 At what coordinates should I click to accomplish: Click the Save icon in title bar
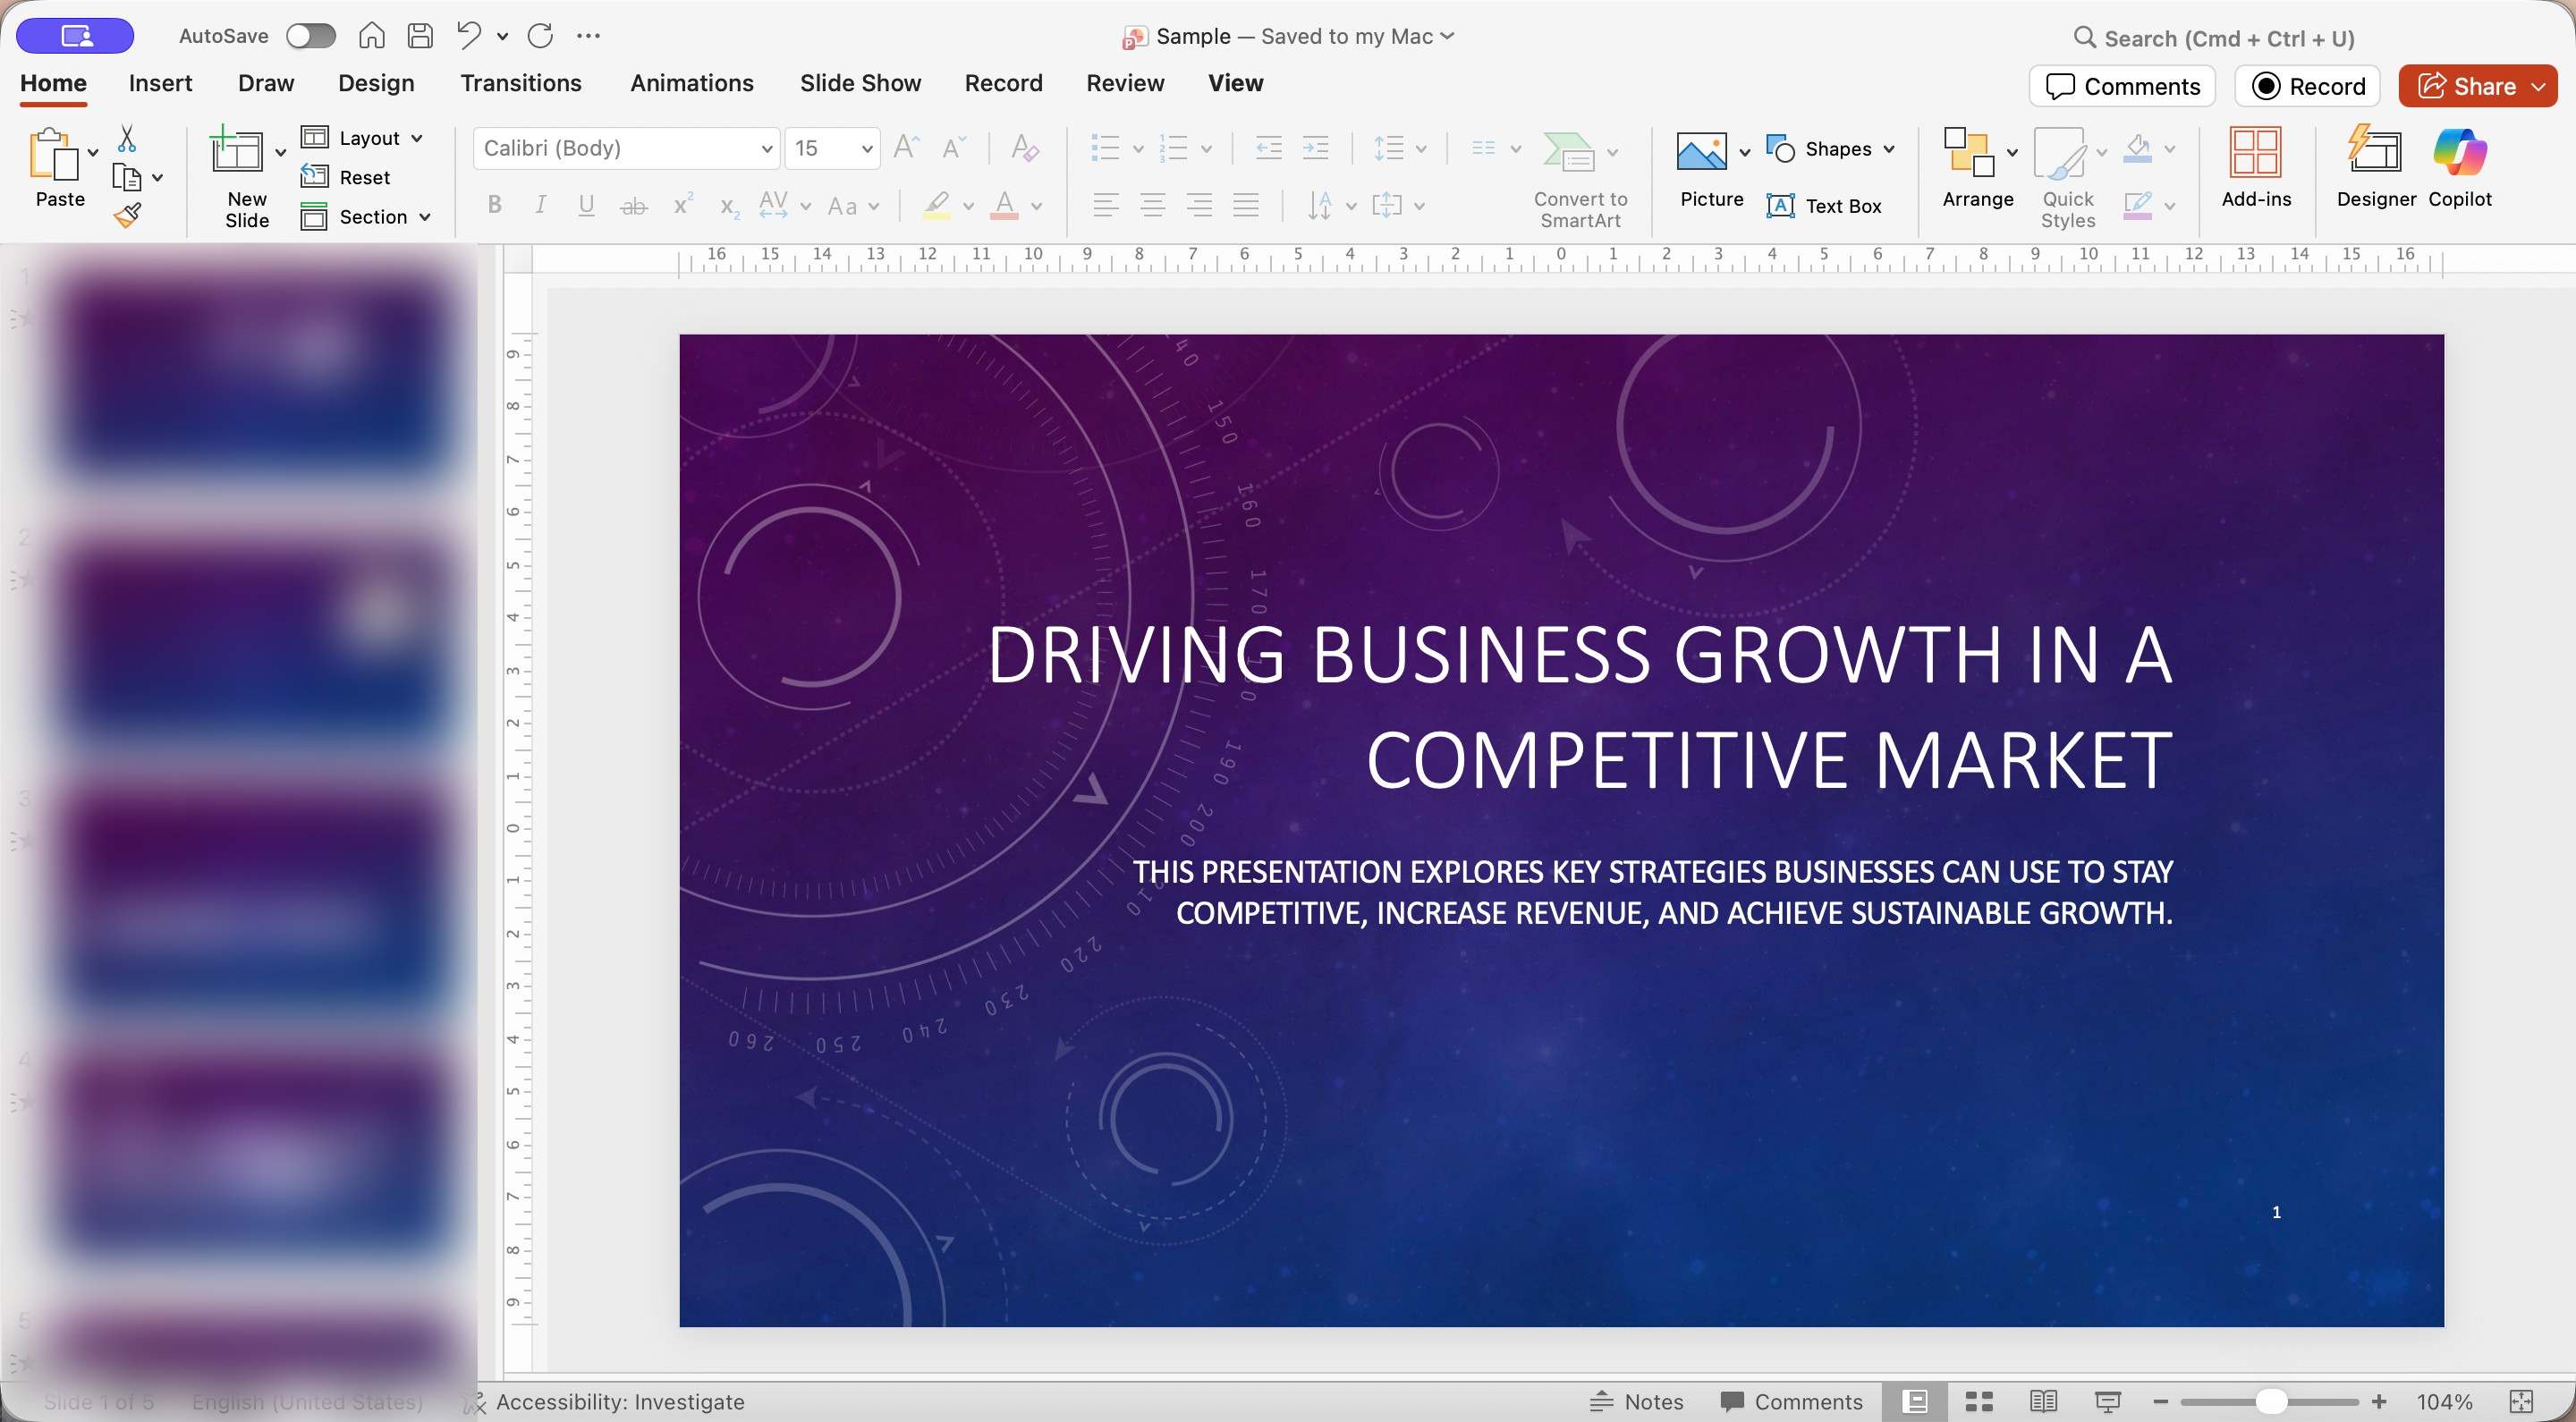pyautogui.click(x=420, y=36)
